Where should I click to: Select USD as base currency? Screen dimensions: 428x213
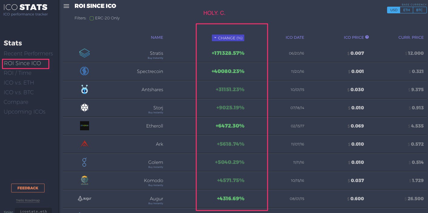(x=394, y=10)
